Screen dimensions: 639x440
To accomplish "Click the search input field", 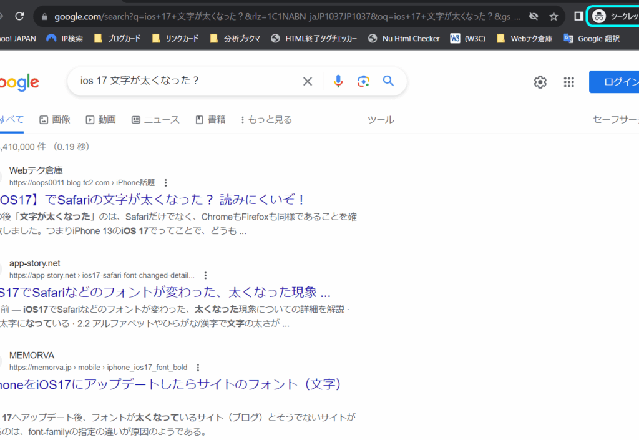I will point(187,81).
